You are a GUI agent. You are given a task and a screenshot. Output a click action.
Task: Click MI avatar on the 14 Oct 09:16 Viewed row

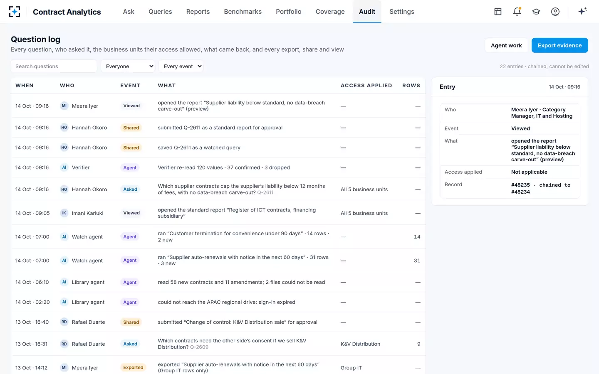tap(64, 106)
